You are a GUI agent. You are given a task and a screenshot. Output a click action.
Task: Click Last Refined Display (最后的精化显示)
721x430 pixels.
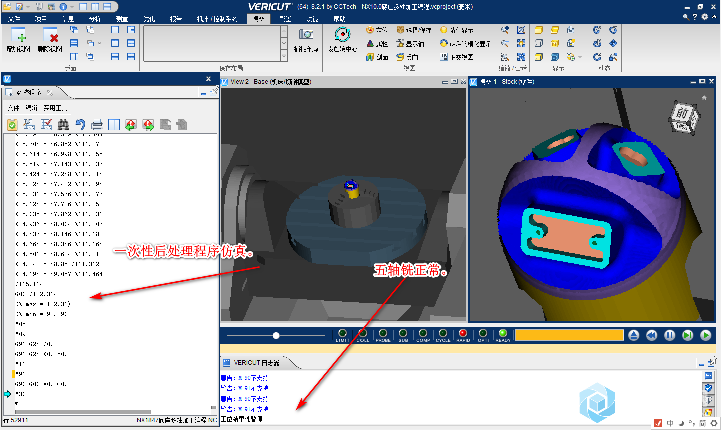pyautogui.click(x=465, y=44)
